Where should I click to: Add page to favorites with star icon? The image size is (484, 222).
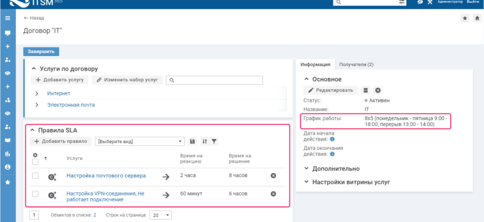tap(465, 18)
